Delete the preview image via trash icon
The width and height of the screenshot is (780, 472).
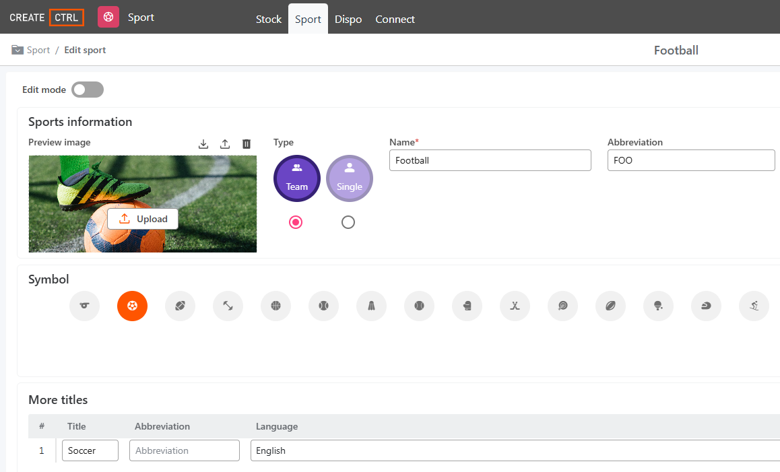(x=247, y=144)
